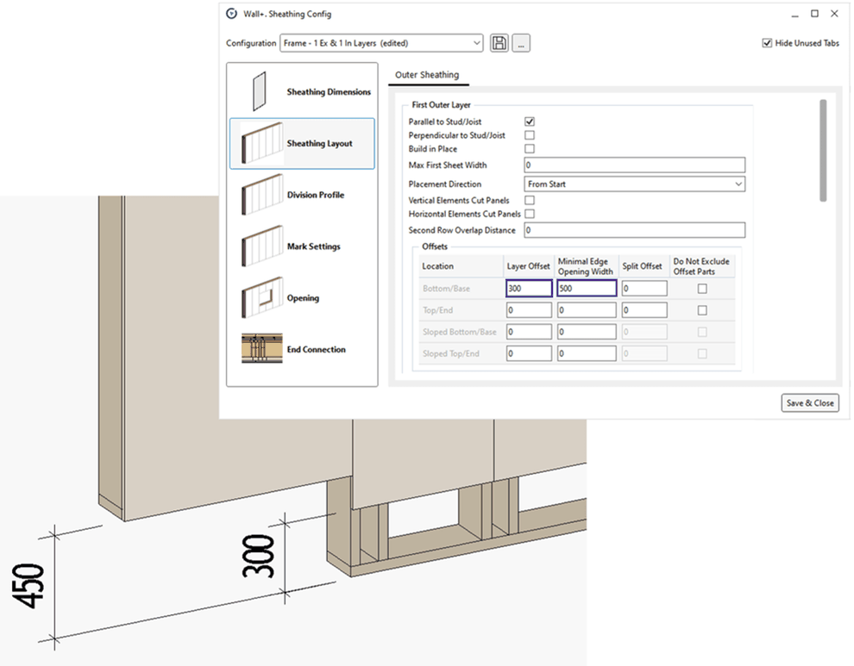Click Sloped Bottom/Base Layer Offset field

(529, 332)
